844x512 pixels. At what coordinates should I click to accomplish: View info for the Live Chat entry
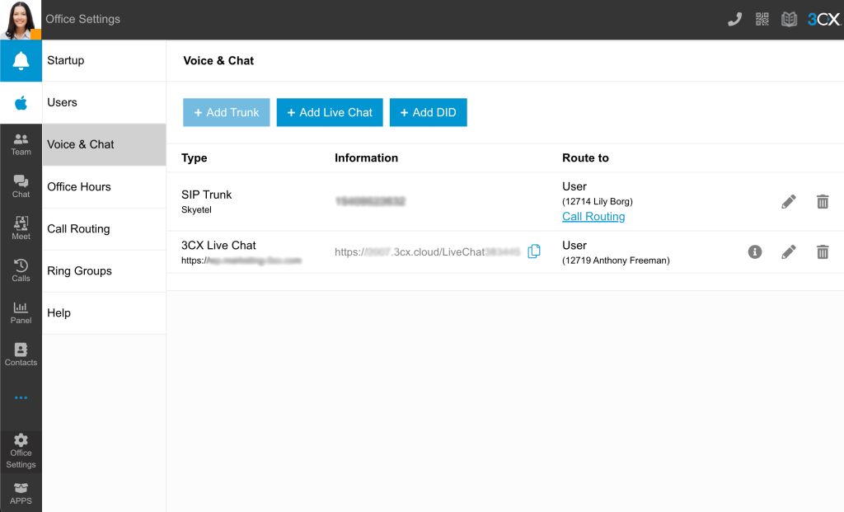[x=754, y=251]
